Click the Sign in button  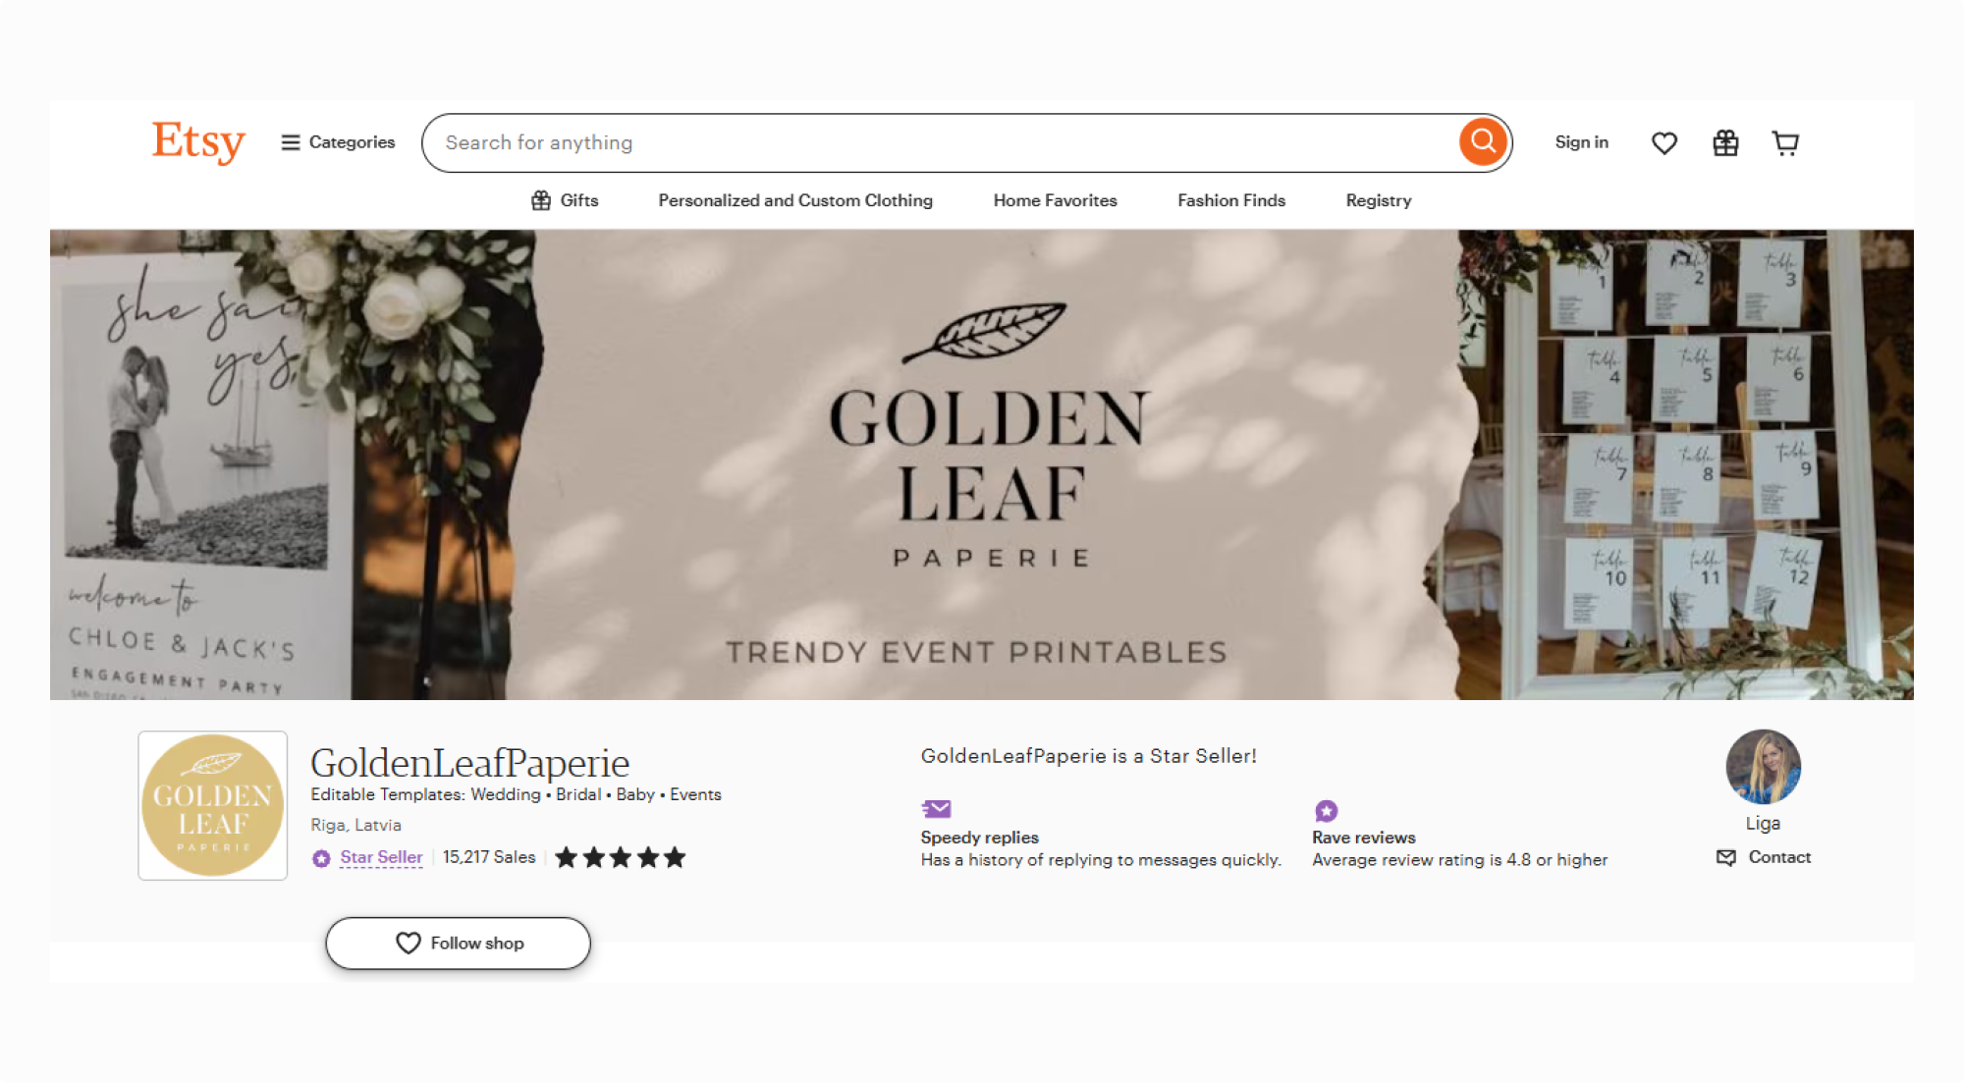[1581, 142]
